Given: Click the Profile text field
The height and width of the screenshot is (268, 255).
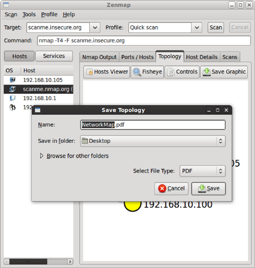Looking at the screenshot, I should (x=160, y=28).
